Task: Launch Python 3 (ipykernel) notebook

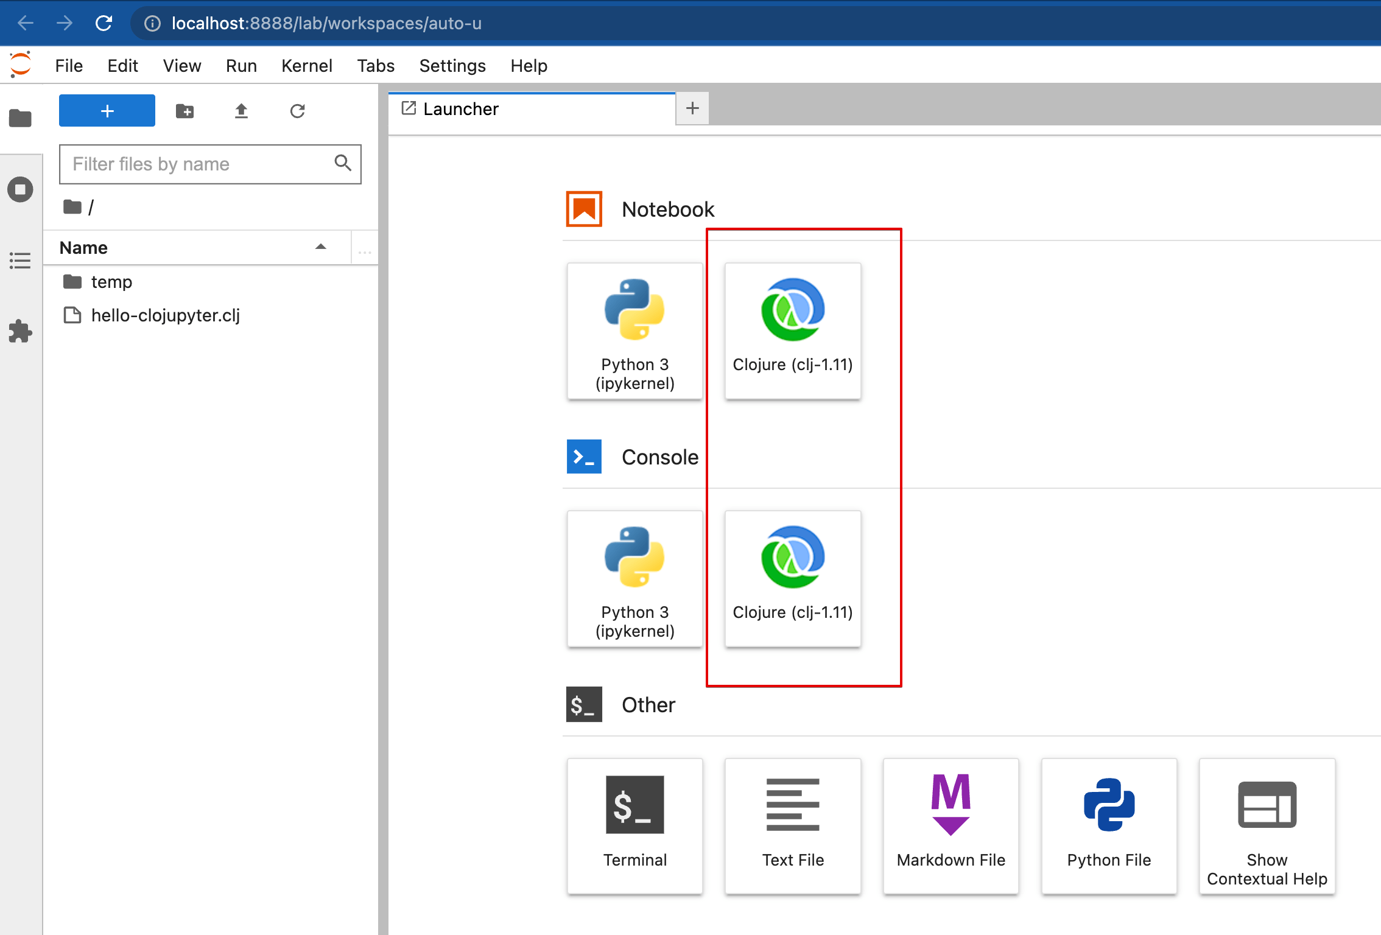Action: [635, 331]
